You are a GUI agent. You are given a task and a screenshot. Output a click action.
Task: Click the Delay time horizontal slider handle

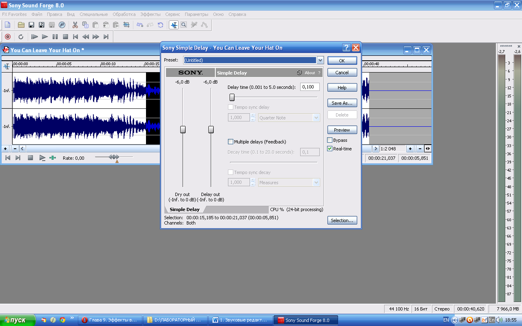[x=232, y=97]
